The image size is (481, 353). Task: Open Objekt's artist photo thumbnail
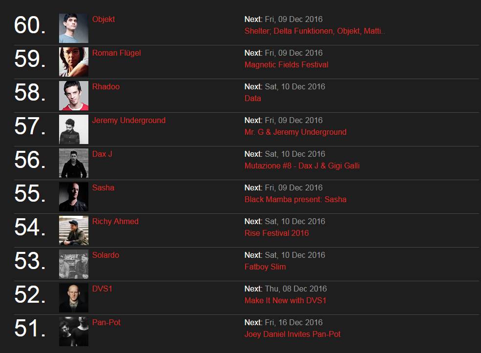pos(74,28)
